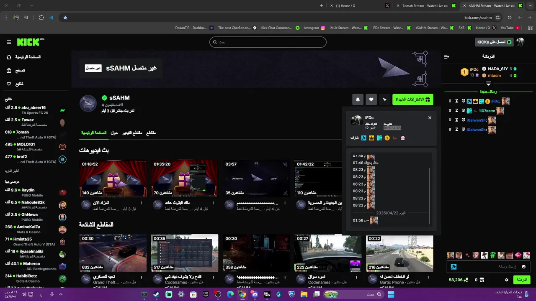Screen dimensions: 536x301
Task: Open options menu for Gartic Phone clip
Action: [x=428, y=277]
